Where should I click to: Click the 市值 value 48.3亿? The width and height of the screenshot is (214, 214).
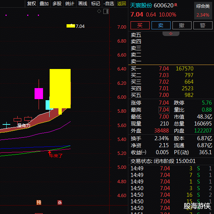[204, 117]
